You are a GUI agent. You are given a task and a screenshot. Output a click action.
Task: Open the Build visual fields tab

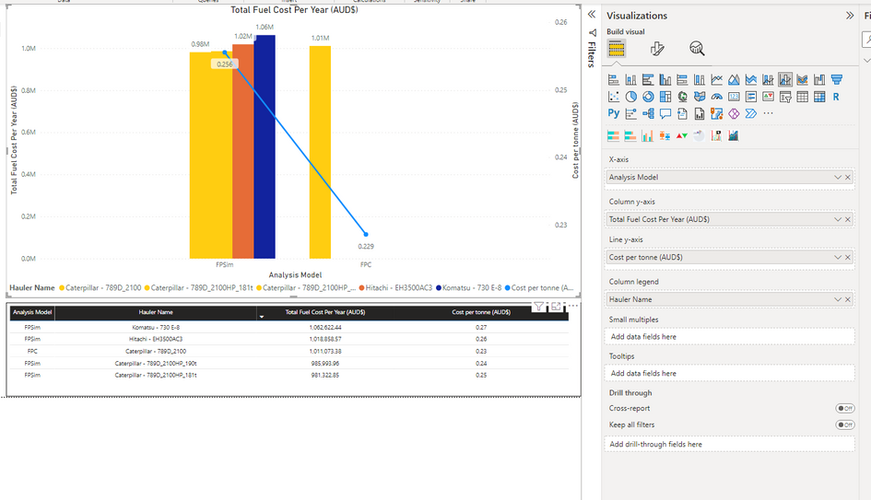(x=616, y=49)
